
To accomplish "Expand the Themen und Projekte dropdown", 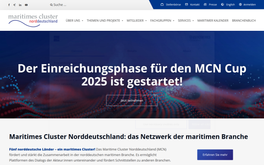I will pos(105,21).
